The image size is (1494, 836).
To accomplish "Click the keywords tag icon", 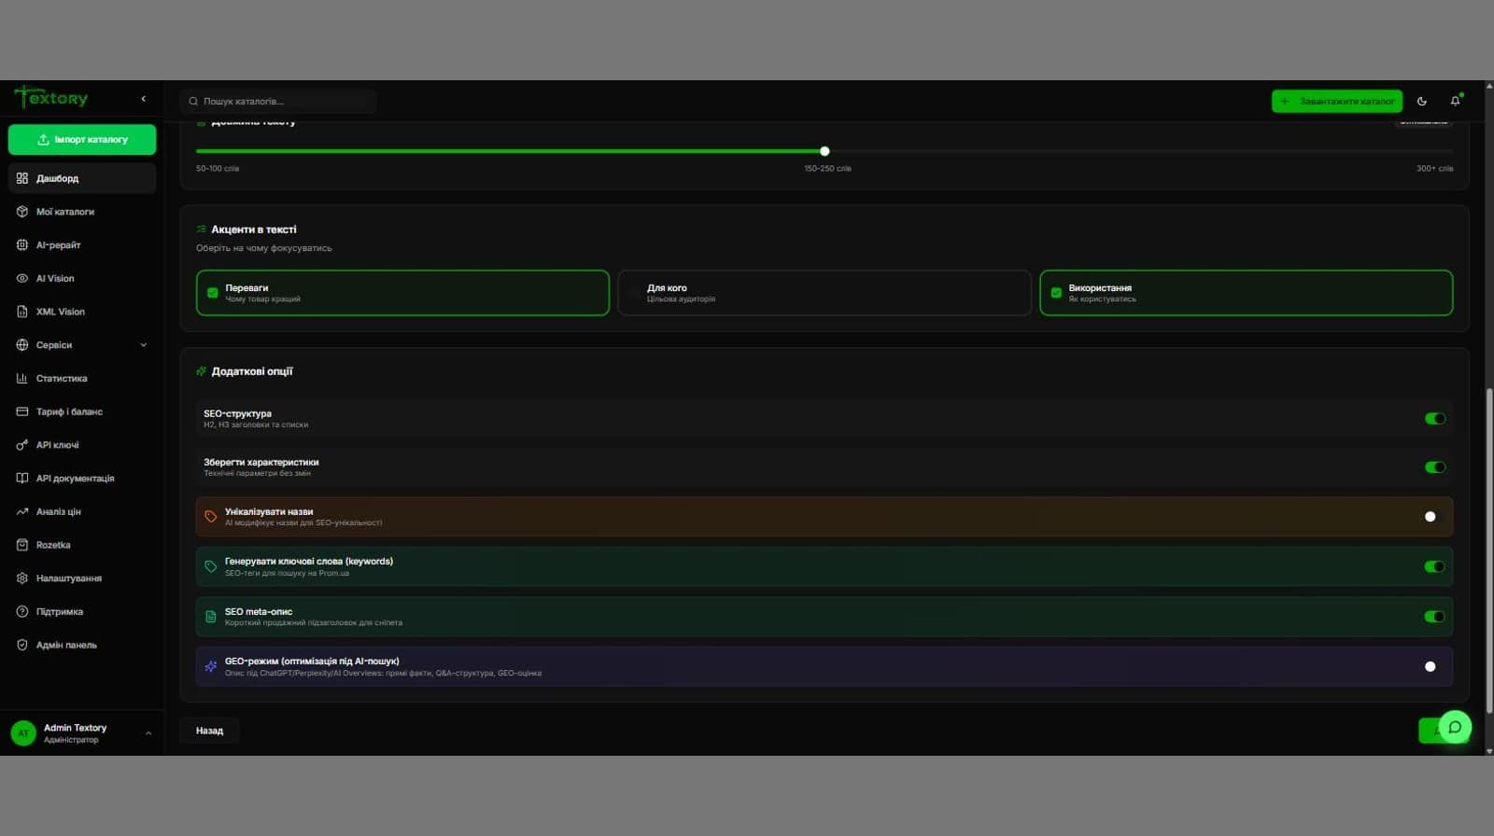I will (x=211, y=566).
